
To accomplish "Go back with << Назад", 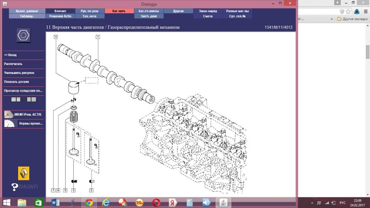I will click(10, 55).
